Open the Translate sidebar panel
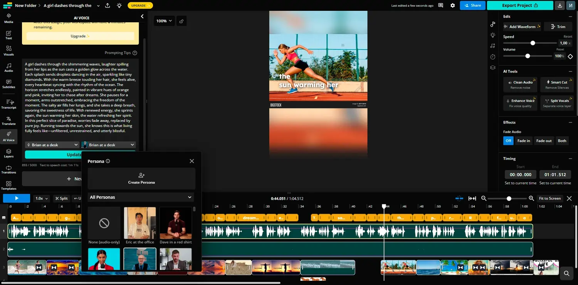The image size is (578, 285). tap(8, 121)
